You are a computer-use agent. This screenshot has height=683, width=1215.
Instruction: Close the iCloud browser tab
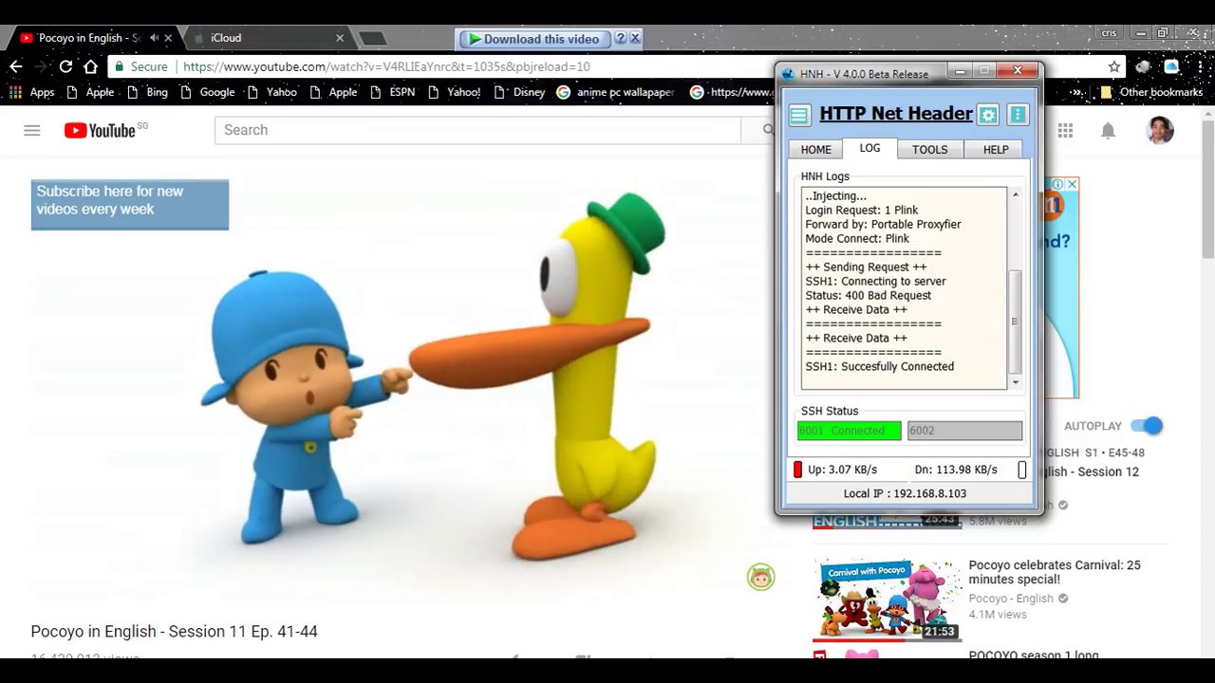[340, 38]
